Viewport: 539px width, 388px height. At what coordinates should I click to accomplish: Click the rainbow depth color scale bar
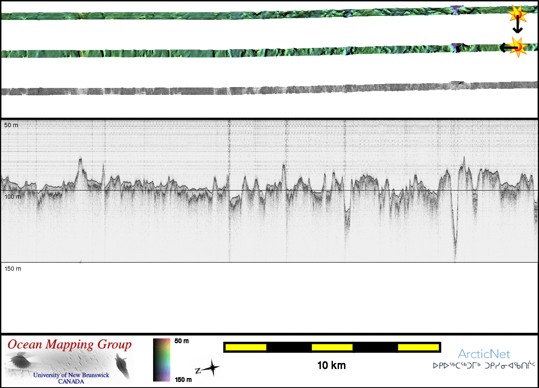(162, 360)
